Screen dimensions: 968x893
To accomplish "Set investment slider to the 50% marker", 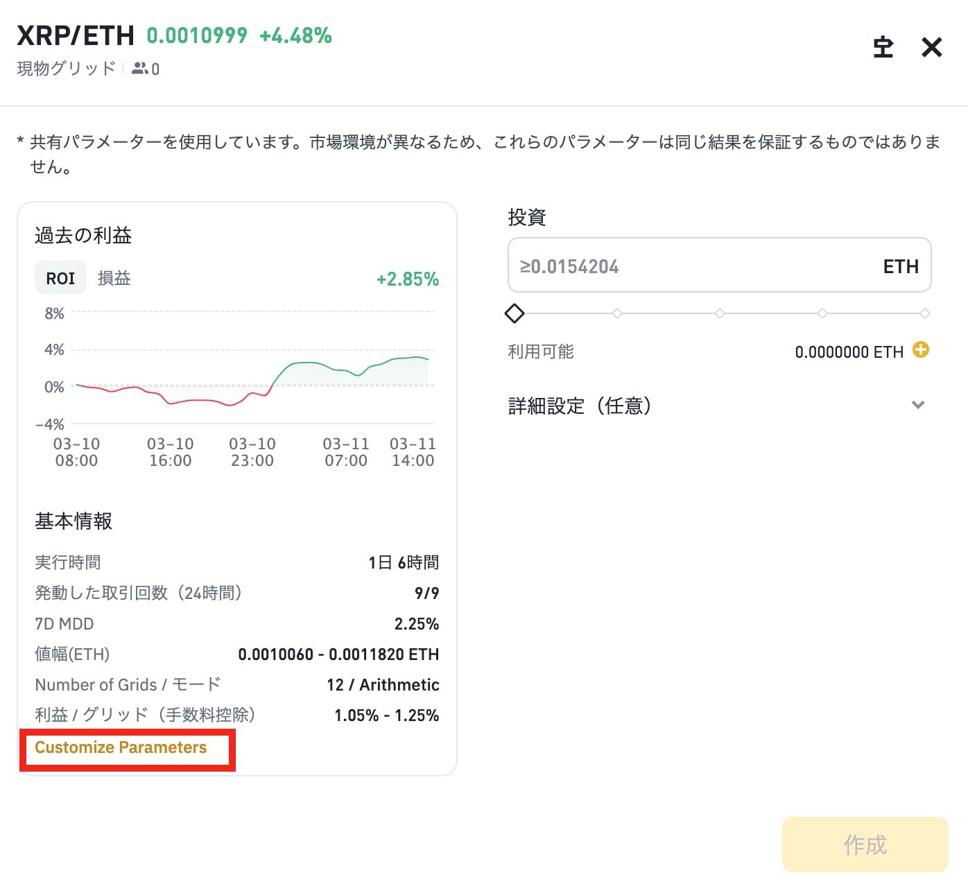I will [x=720, y=313].
